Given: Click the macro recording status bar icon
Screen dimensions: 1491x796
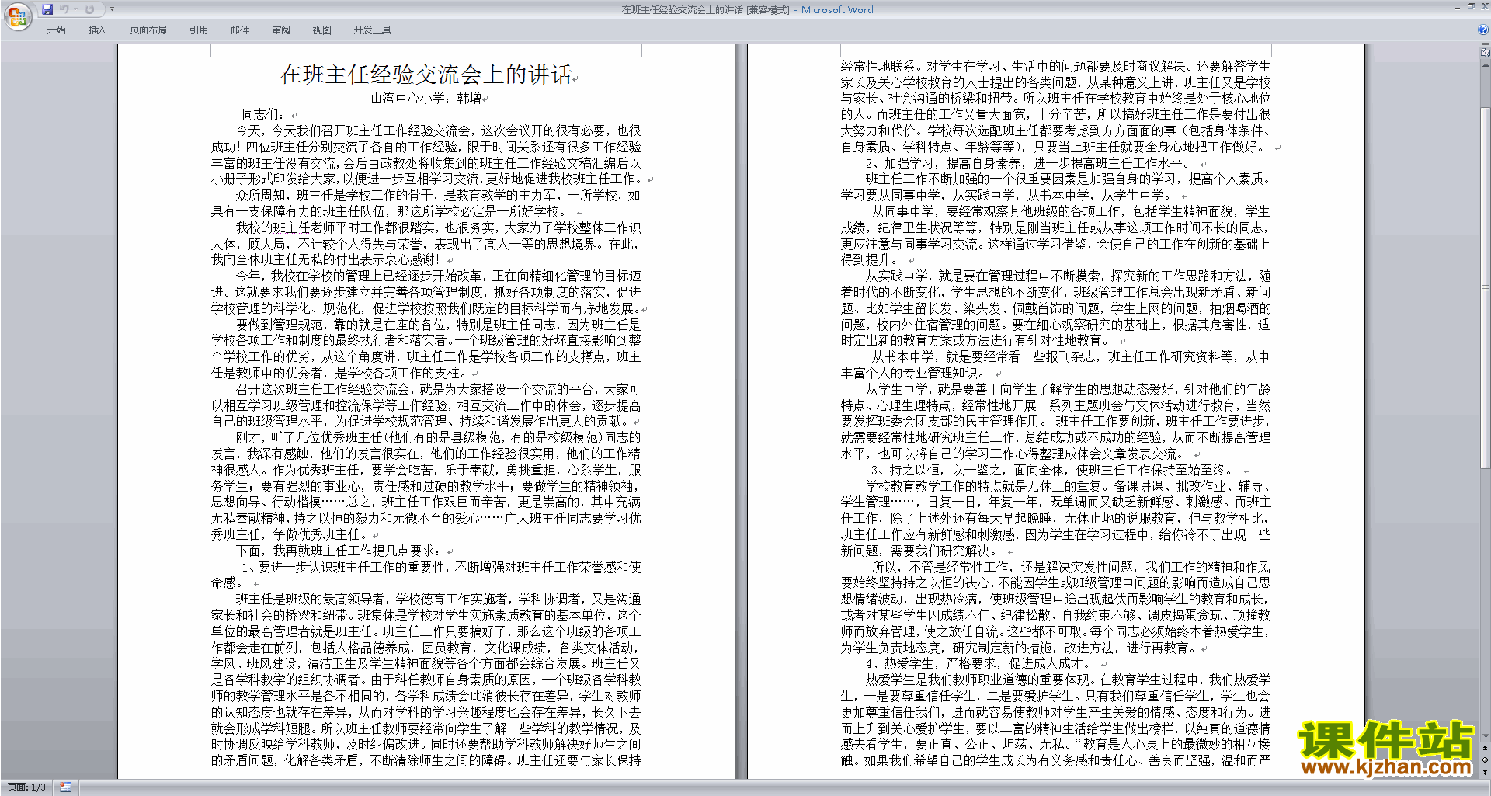Looking at the screenshot, I should (x=65, y=787).
